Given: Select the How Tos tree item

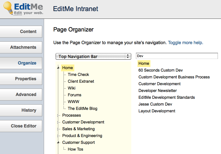Looking at the screenshot, I should pos(76,149).
